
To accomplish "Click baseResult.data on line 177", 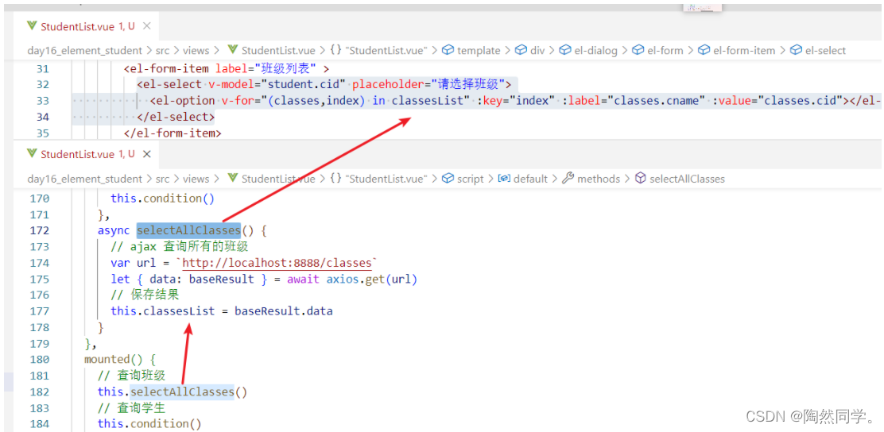I will (284, 311).
